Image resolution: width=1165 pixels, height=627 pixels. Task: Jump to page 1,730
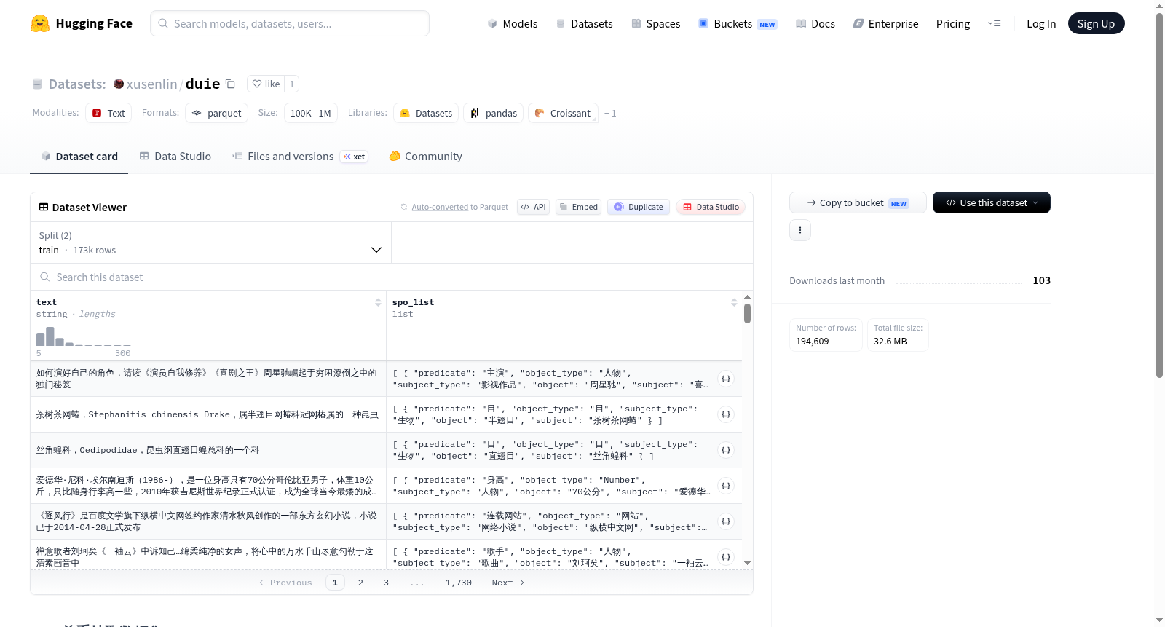coord(459,583)
